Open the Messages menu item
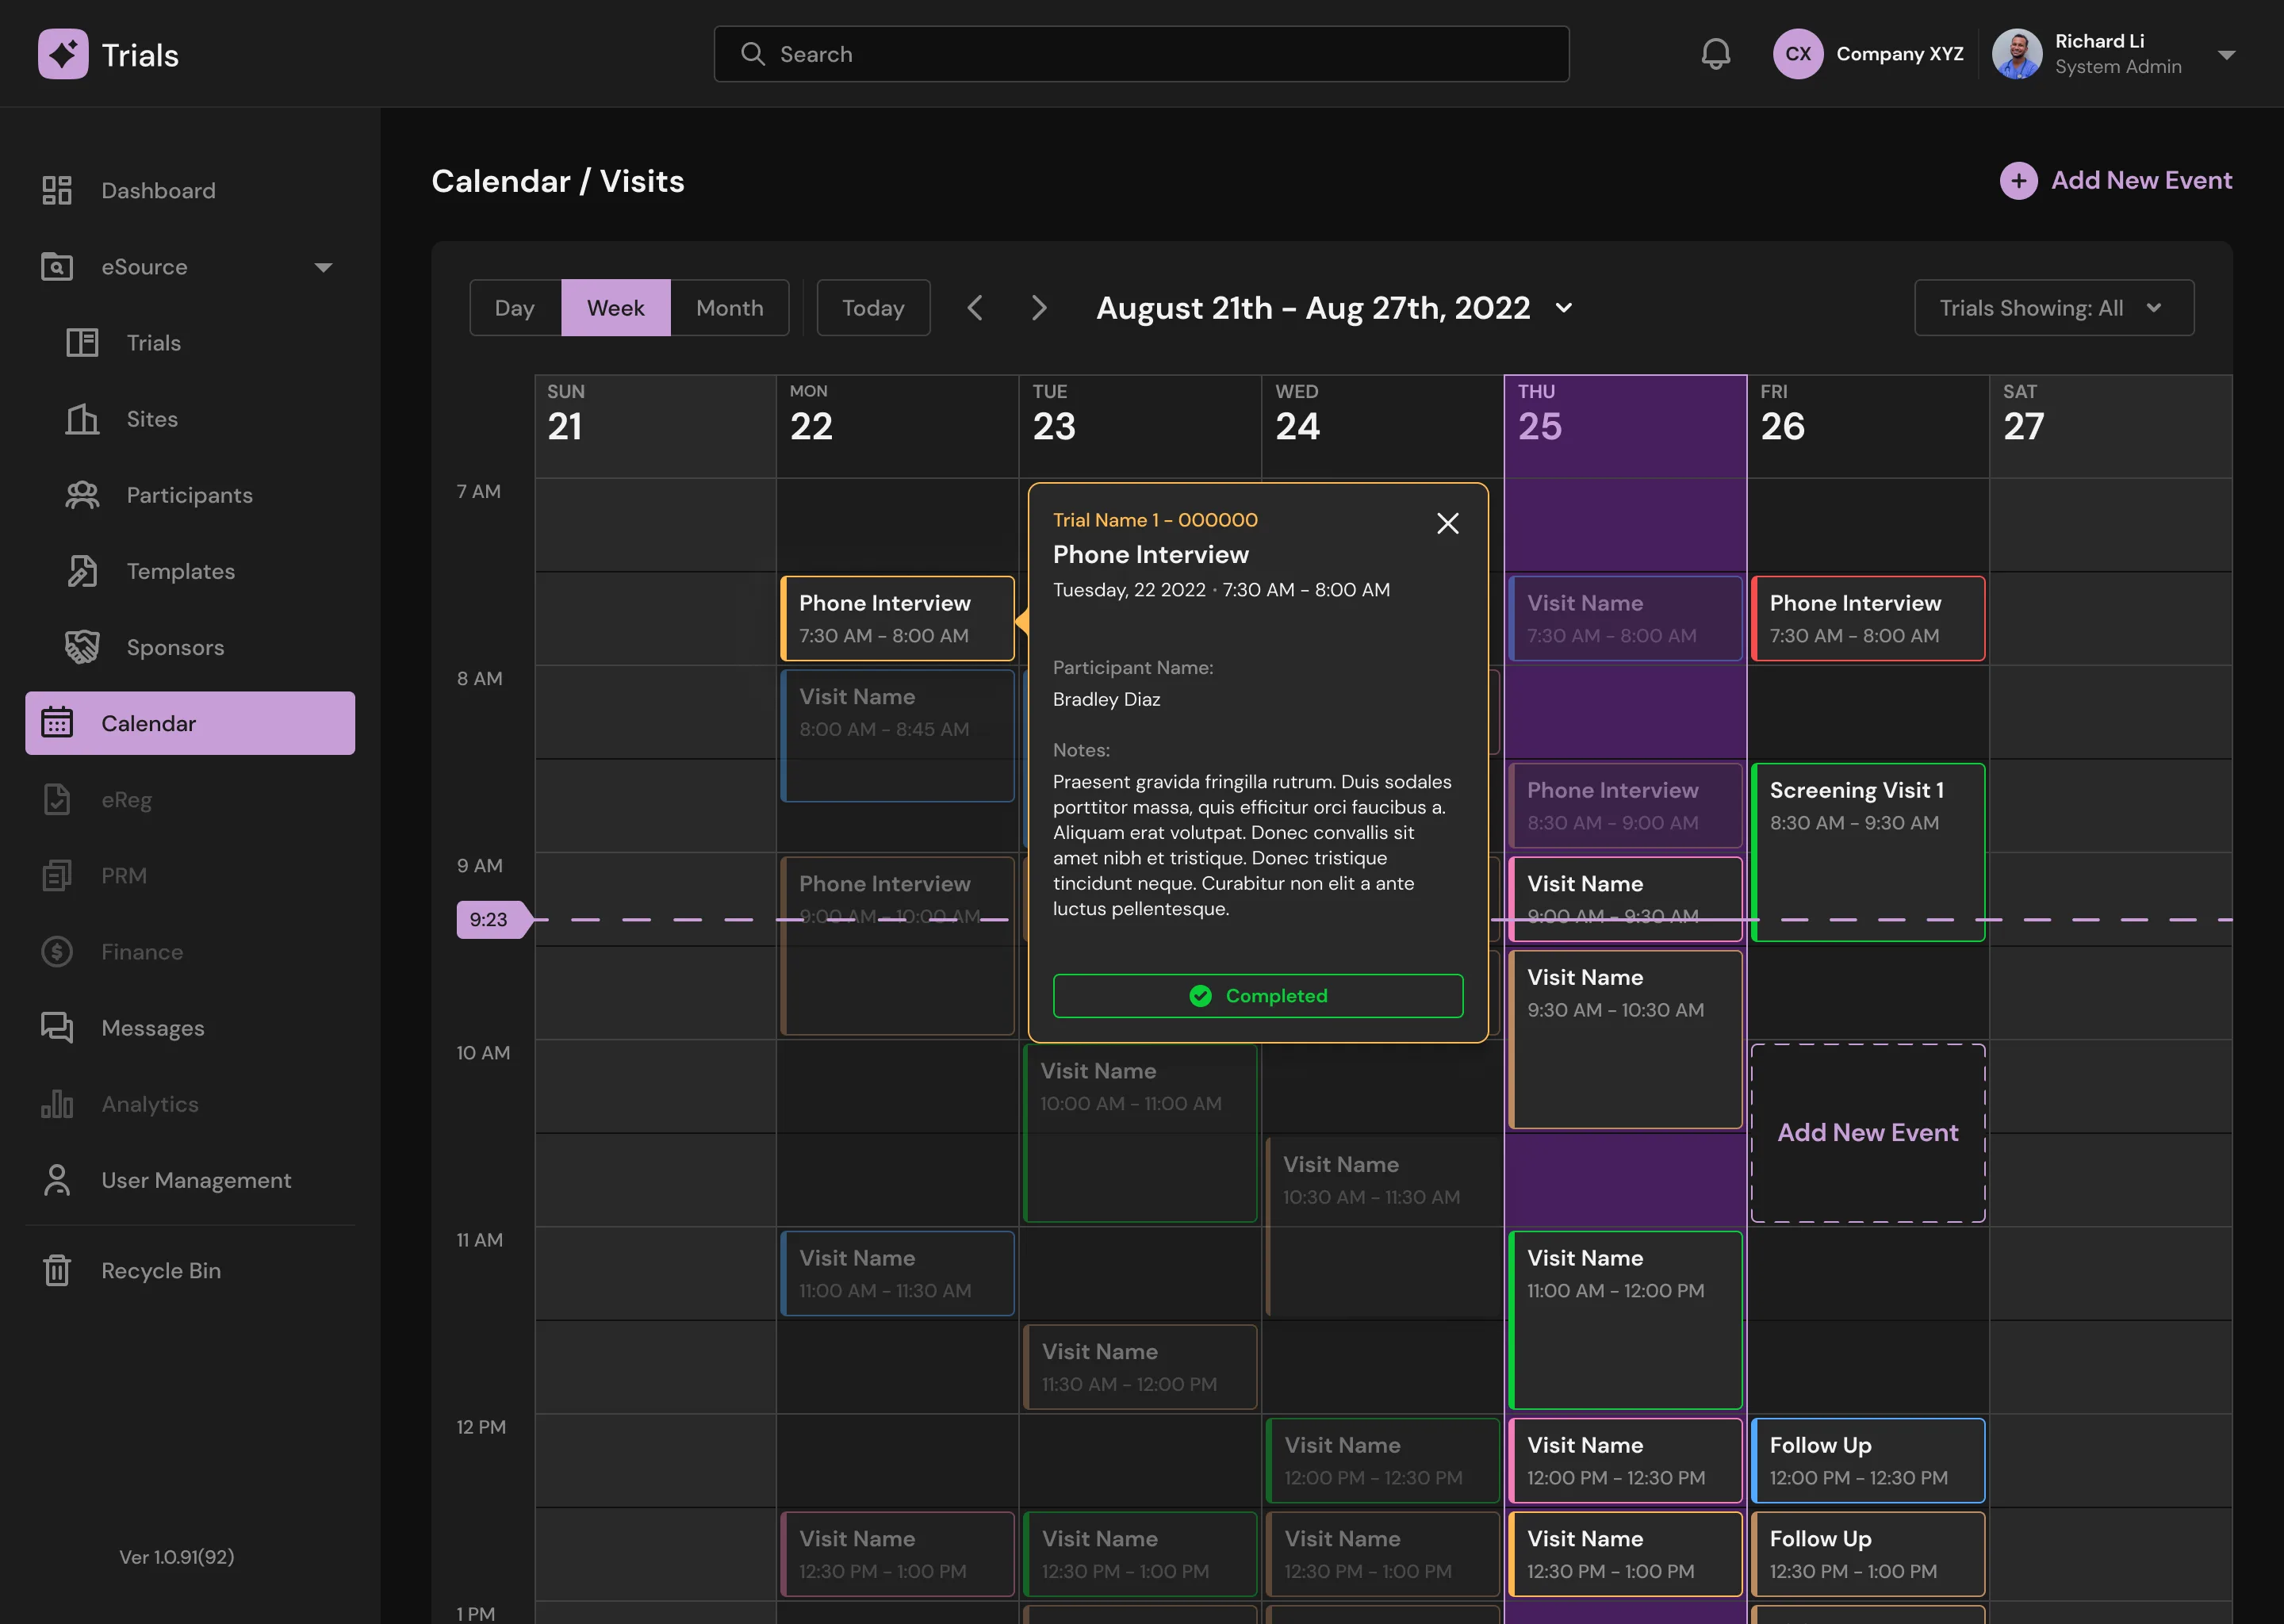Image resolution: width=2284 pixels, height=1624 pixels. point(190,1027)
